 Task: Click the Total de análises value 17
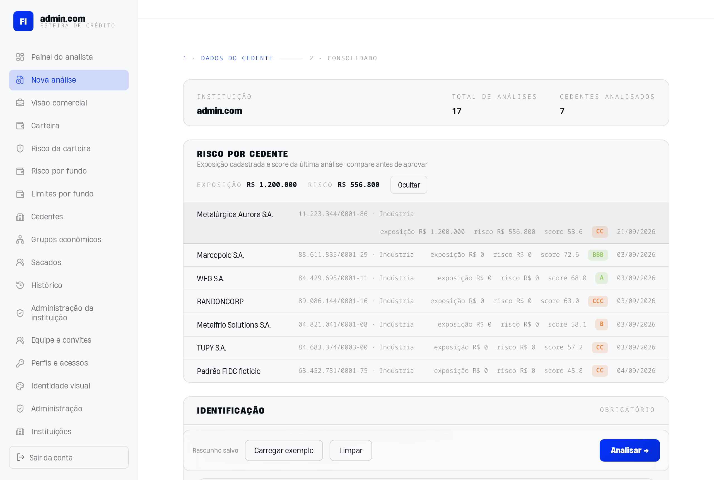pos(457,111)
